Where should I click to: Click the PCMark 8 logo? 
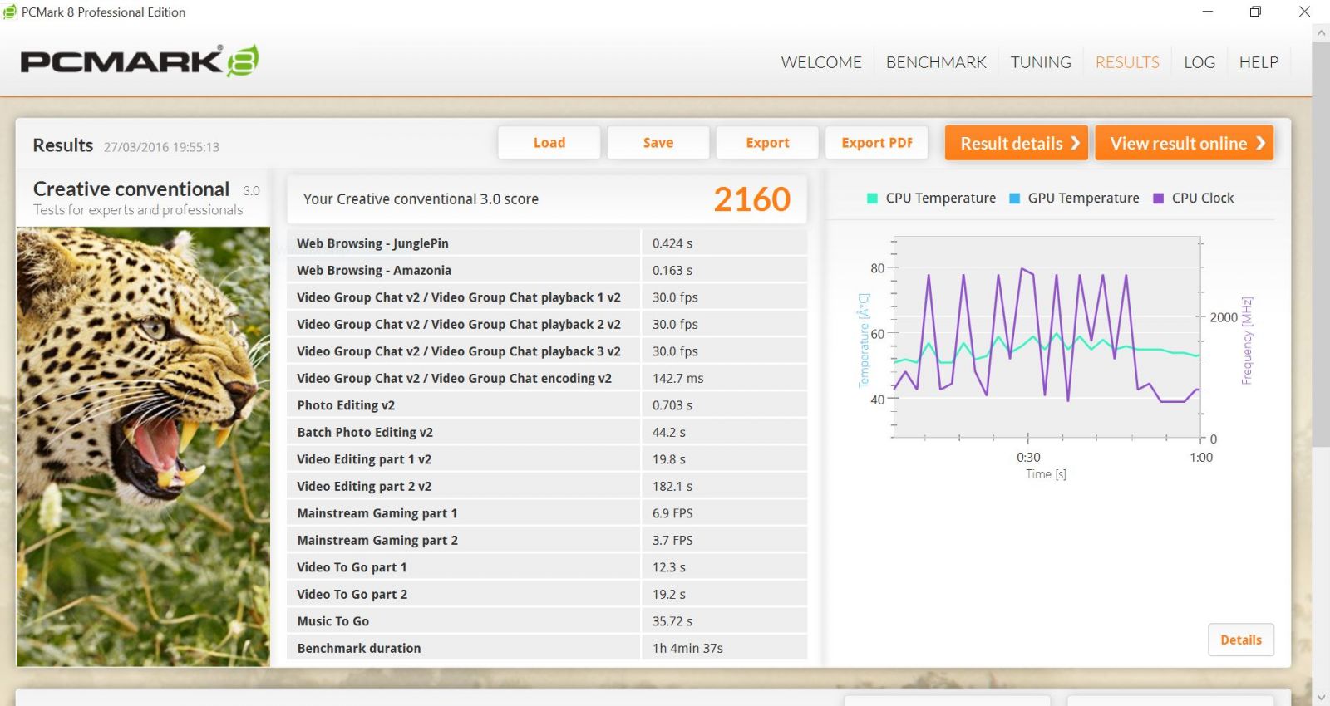click(139, 61)
